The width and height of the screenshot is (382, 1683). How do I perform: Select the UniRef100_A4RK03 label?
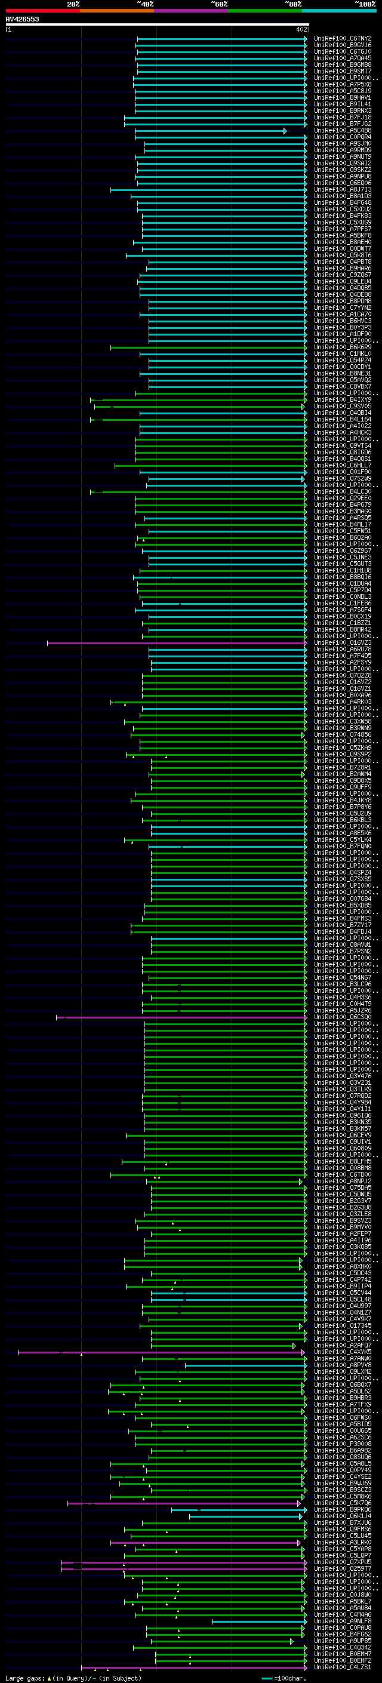pyautogui.click(x=343, y=701)
